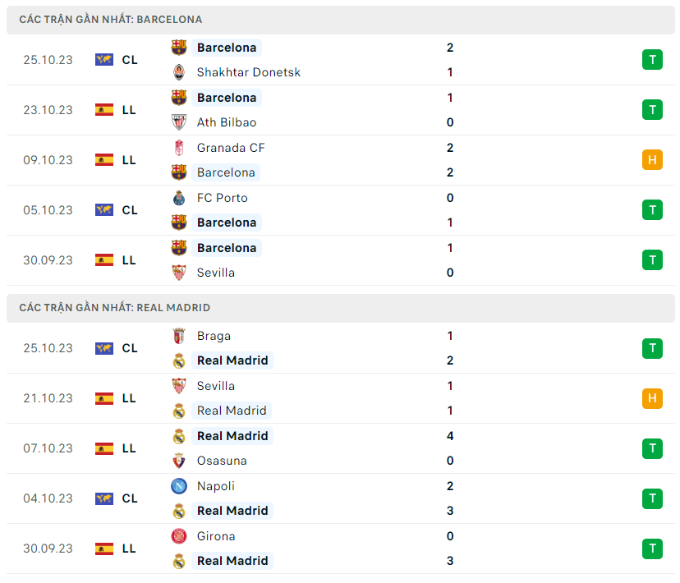Screen dimensions: 680x583
Task: Click the Spain flag on 23.10.23 match
Action: [104, 109]
